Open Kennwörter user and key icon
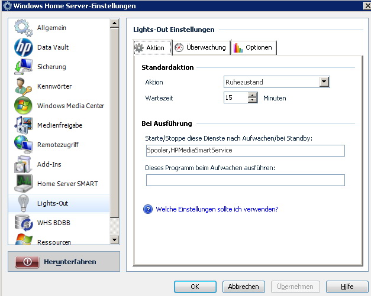The image size is (371, 296). point(23,86)
